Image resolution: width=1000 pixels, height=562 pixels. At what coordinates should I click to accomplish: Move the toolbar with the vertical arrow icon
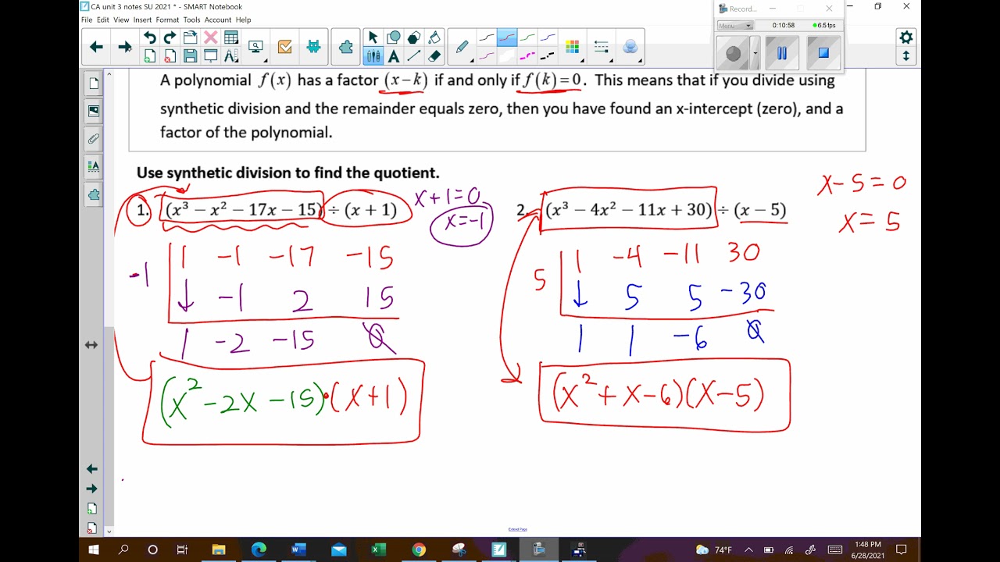(906, 56)
